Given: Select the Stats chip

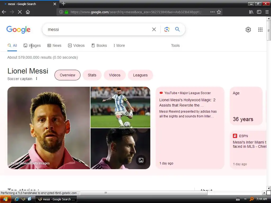Looking at the screenshot, I should [x=92, y=75].
